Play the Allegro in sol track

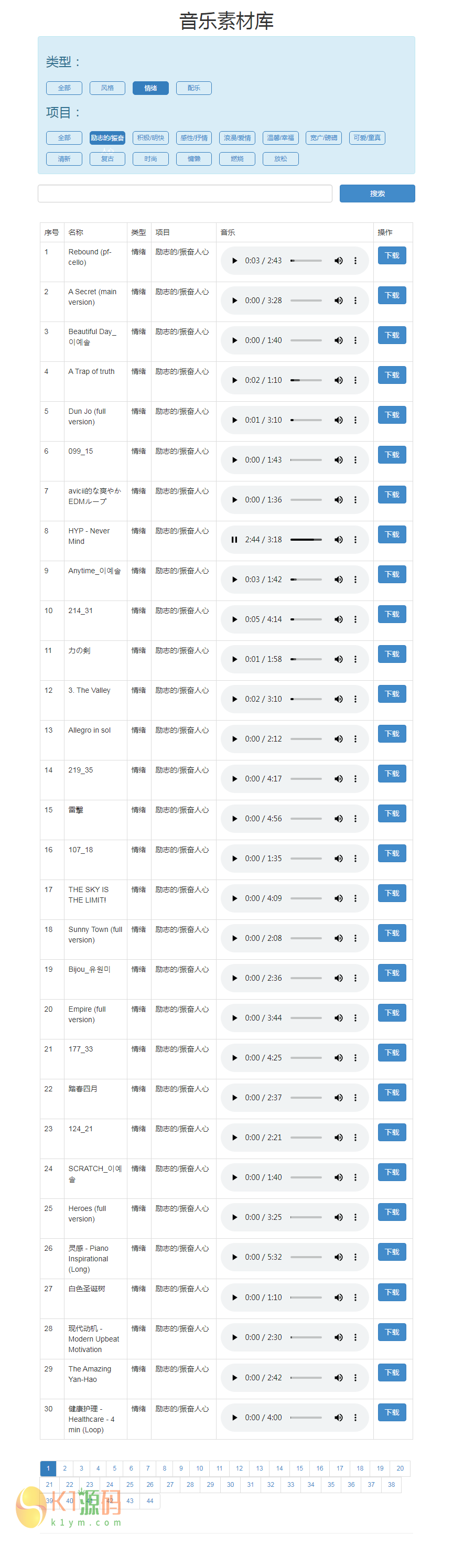(x=234, y=739)
